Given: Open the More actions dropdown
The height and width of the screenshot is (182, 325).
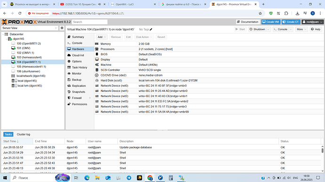Looking at the screenshot, I should point(301,29).
